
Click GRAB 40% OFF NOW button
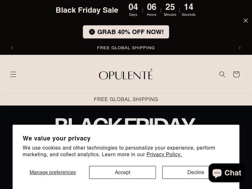[x=126, y=32]
